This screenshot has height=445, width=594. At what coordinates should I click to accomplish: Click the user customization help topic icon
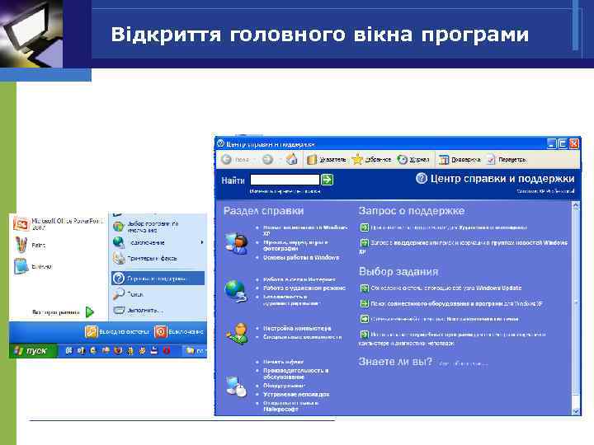pyautogui.click(x=238, y=334)
